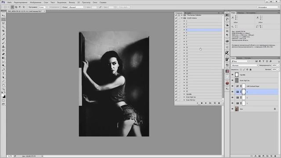Select the Quick Selection tool
Image resolution: width=281 pixels, height=158 pixels.
[x=4, y=27]
